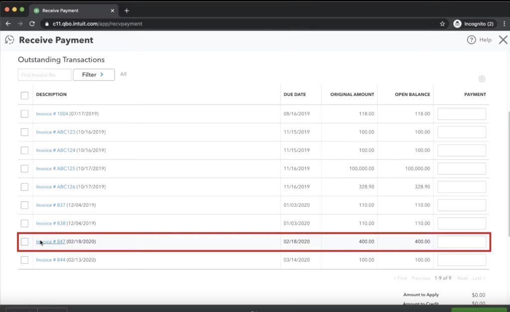Viewport: 510px width, 312px height.
Task: Click payment field for Invoice # 837
Action: 462,205
